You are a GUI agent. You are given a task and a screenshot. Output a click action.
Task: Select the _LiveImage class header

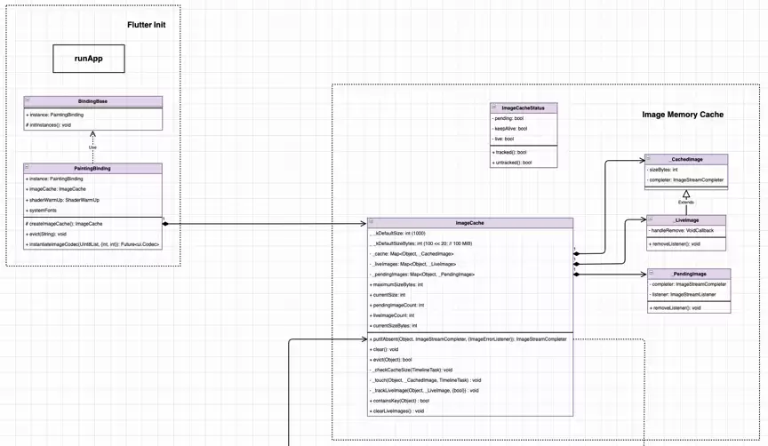(686, 220)
